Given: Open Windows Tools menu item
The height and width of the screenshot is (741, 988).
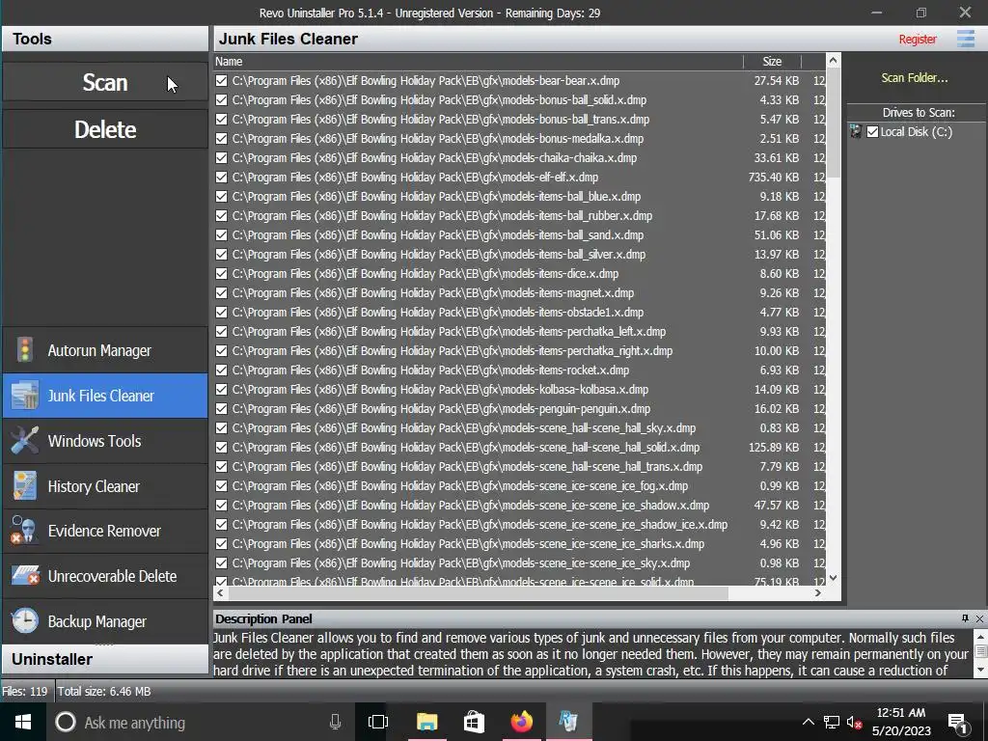Looking at the screenshot, I should (105, 441).
